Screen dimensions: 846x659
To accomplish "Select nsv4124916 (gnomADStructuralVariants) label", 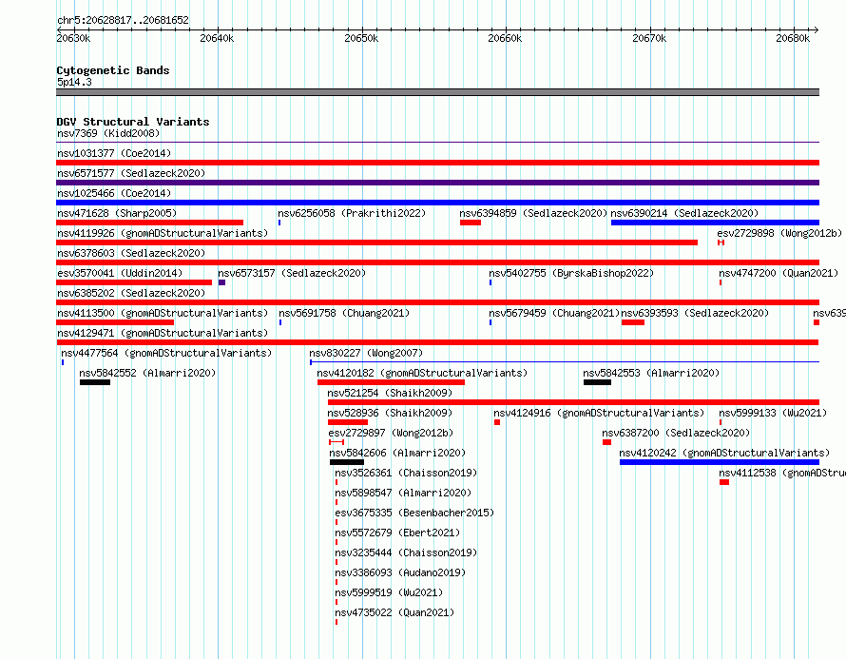I will (x=599, y=413).
